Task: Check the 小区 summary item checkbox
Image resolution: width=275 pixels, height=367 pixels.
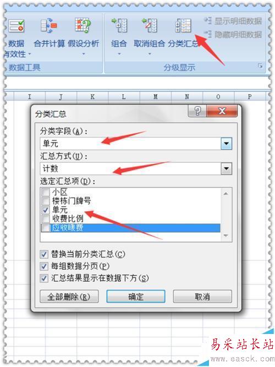Action: 46,192
